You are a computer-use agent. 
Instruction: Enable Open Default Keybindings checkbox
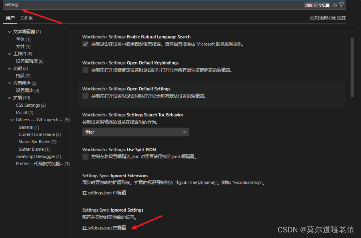tap(85, 70)
